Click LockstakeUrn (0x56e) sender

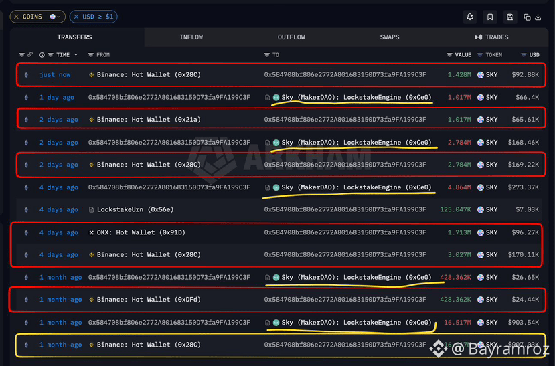[x=135, y=209]
